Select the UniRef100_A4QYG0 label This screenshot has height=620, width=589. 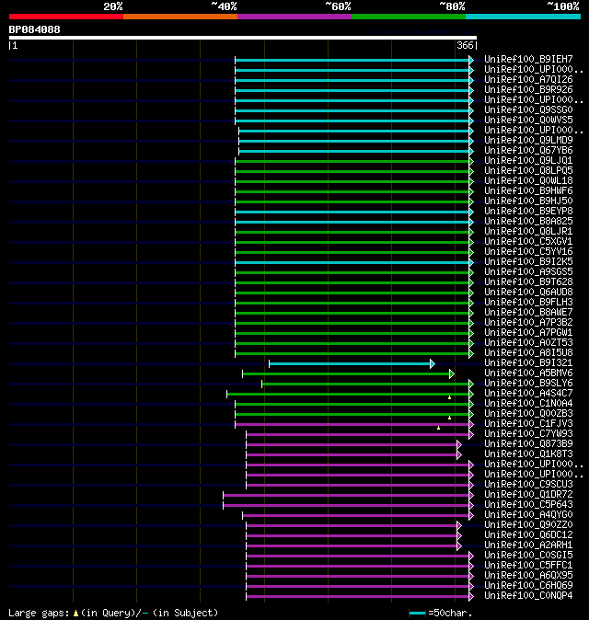[528, 515]
